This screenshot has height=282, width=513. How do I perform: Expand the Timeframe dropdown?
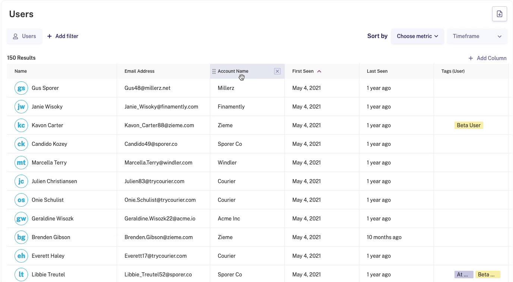point(477,36)
